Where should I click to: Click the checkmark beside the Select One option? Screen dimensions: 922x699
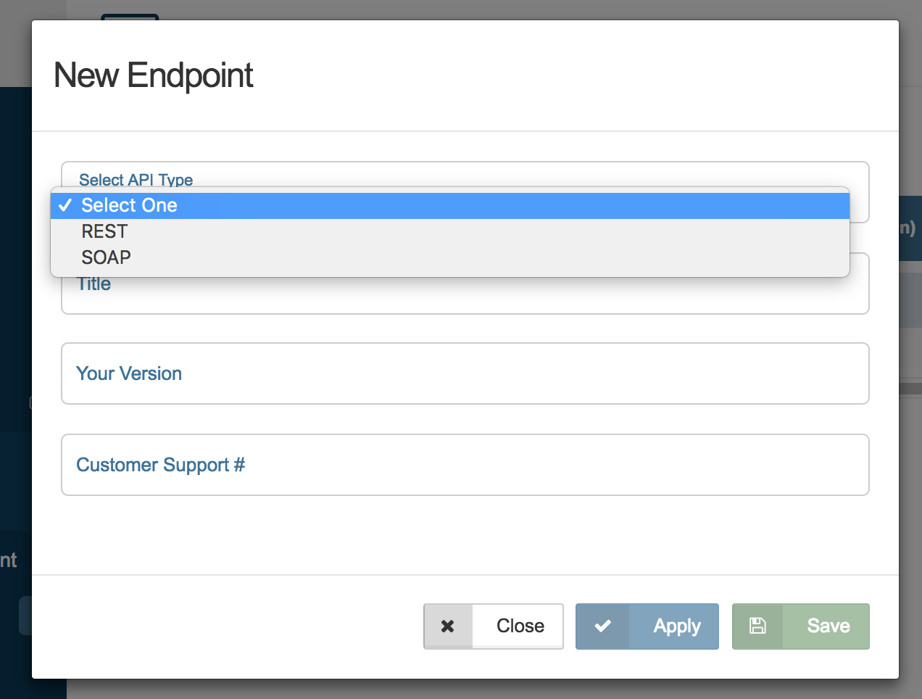(x=65, y=205)
